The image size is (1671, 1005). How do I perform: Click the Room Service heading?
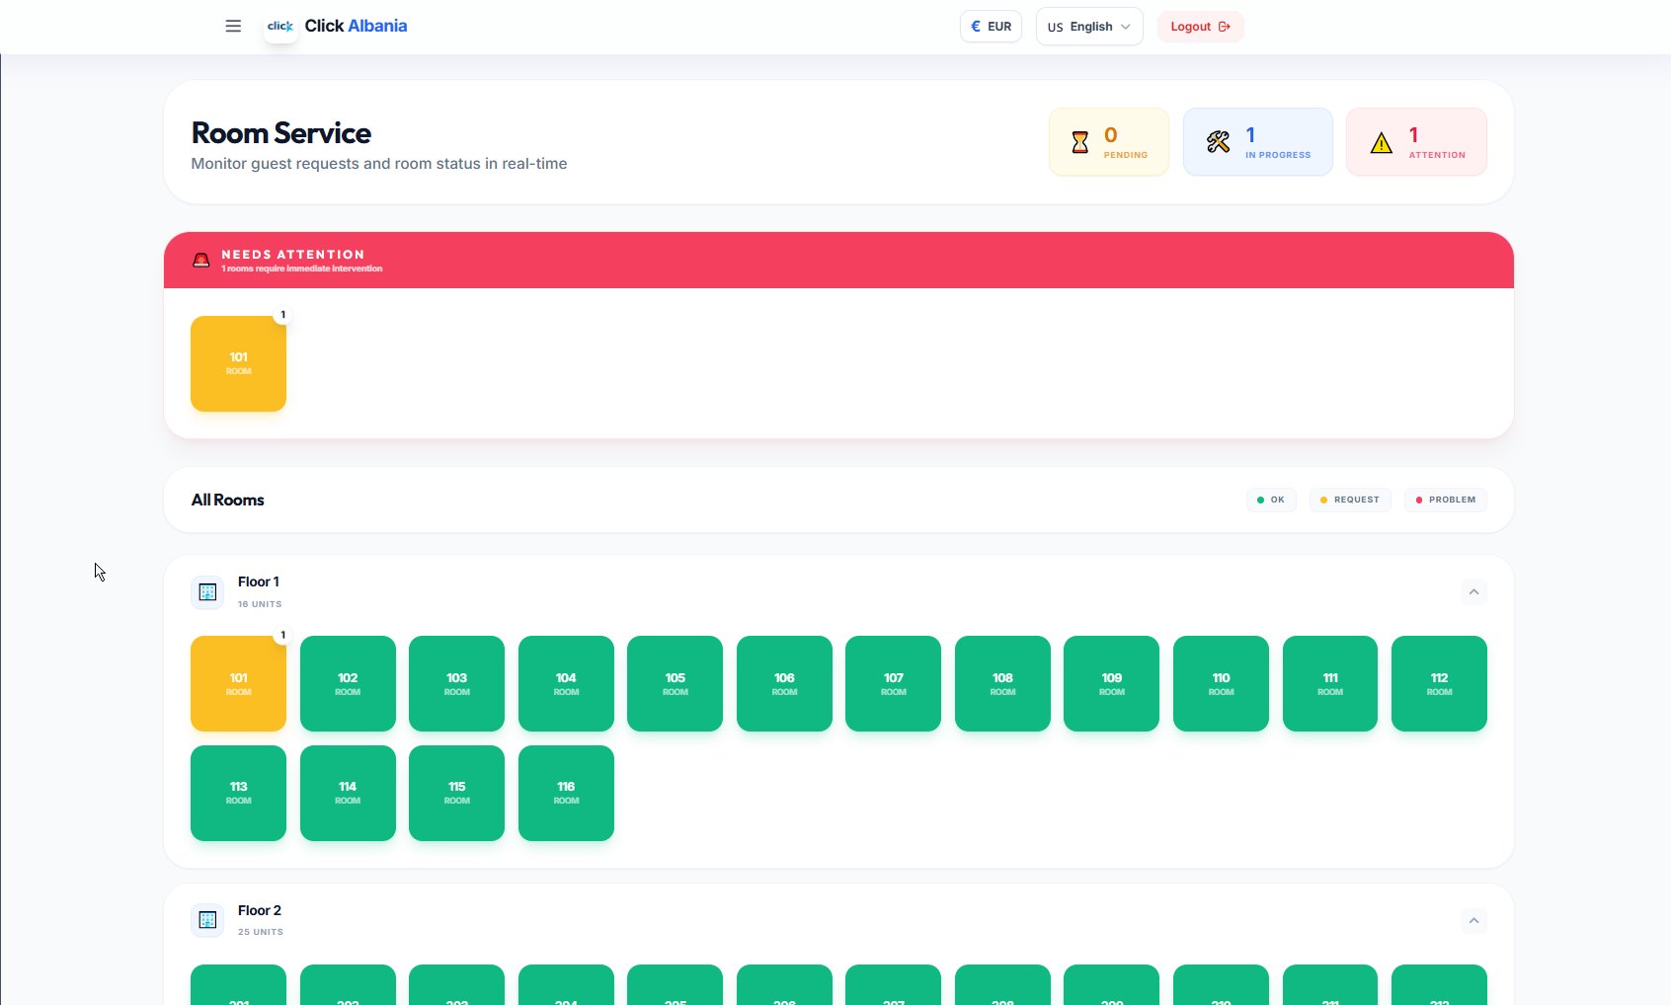[281, 133]
